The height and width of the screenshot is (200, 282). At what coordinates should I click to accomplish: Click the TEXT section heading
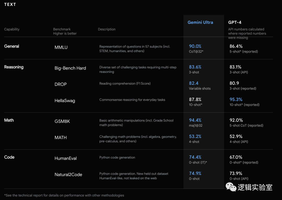pos(10,4)
